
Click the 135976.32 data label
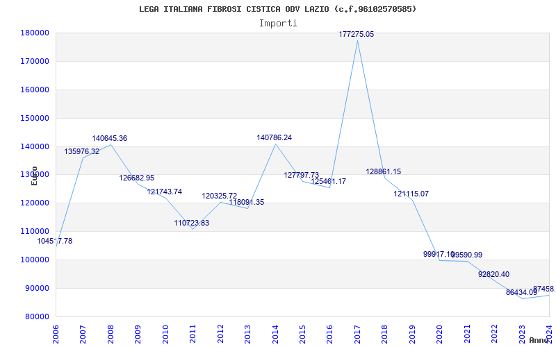coord(81,151)
